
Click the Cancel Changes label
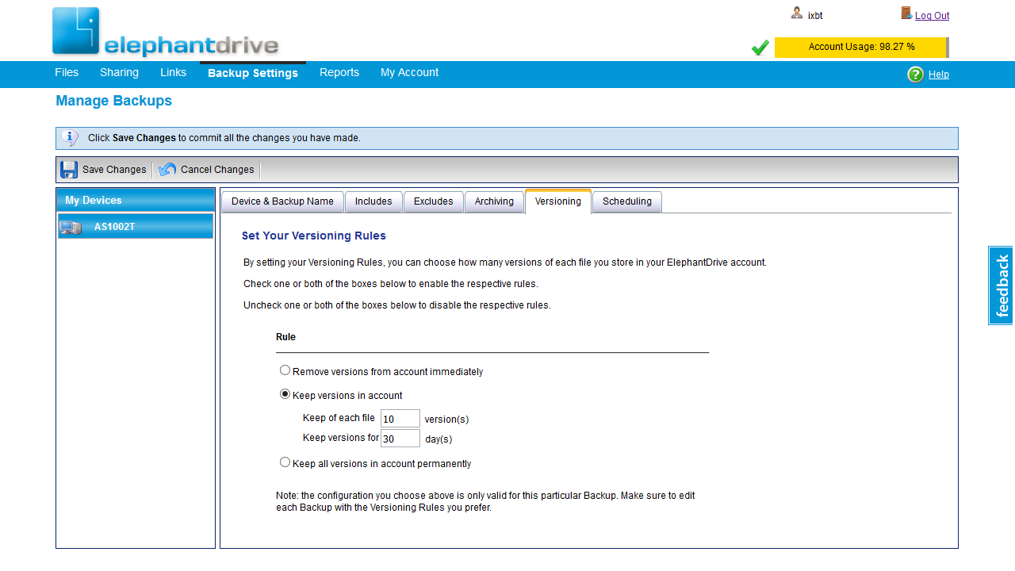217,170
